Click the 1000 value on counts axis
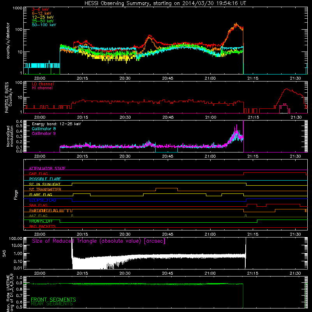 click(x=17, y=8)
